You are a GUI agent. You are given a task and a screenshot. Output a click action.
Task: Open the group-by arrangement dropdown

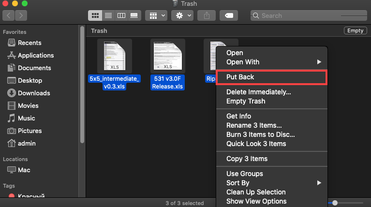click(156, 15)
